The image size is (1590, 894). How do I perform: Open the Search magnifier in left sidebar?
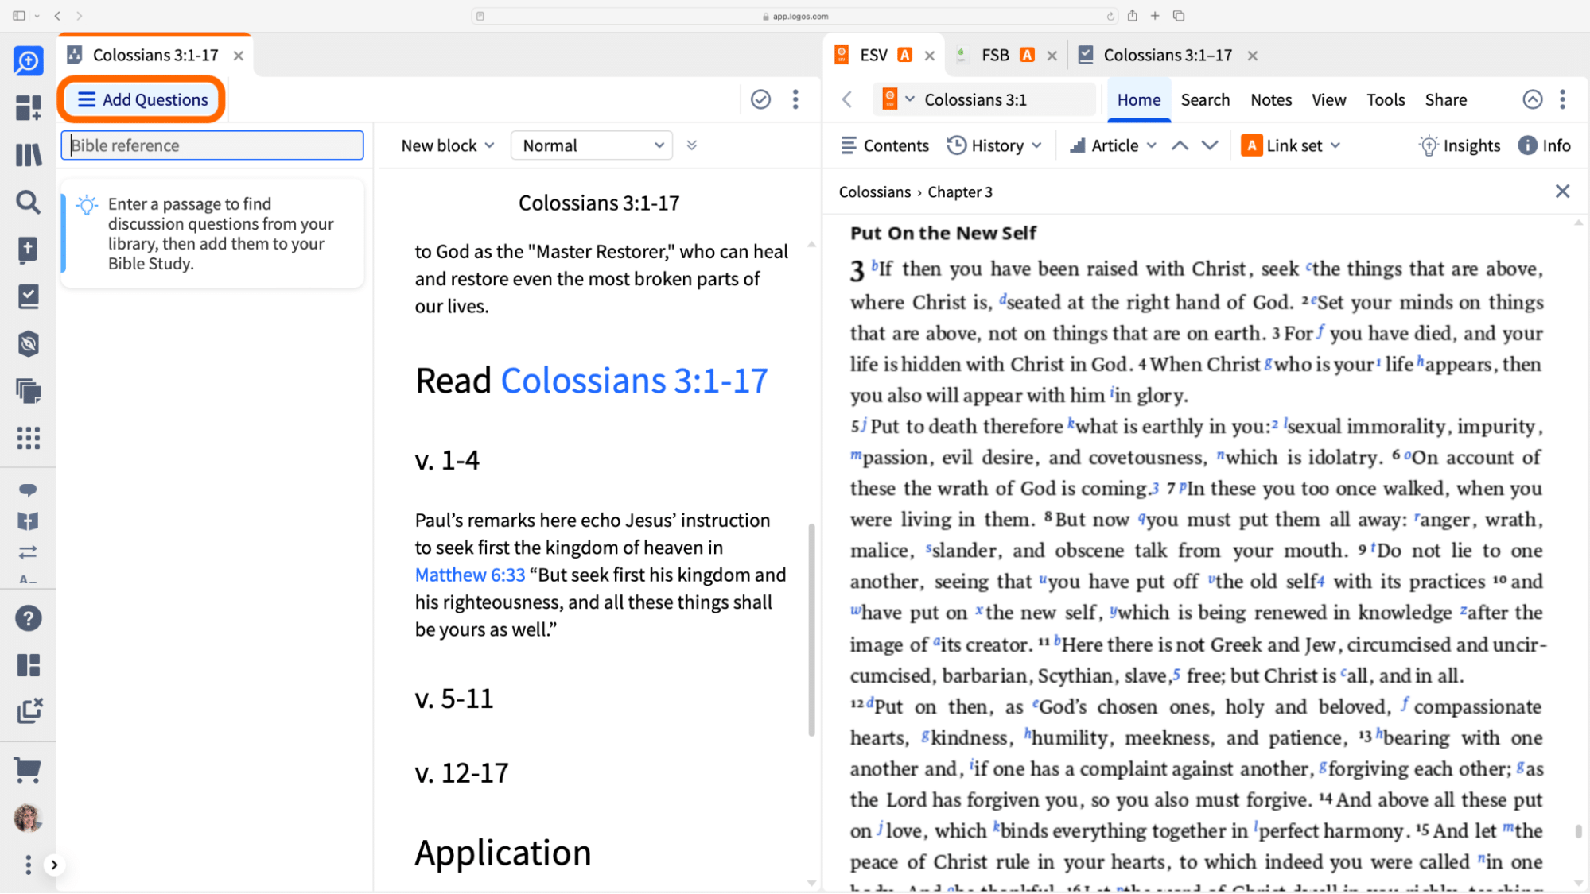tap(28, 202)
